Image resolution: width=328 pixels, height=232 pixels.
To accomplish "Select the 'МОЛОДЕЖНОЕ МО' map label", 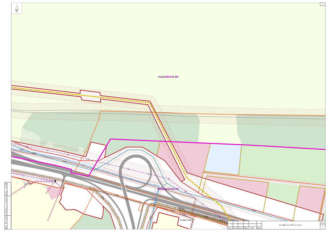I will pyautogui.click(x=168, y=189).
